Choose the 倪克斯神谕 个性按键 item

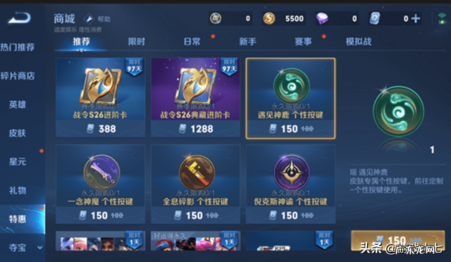coord(291,184)
